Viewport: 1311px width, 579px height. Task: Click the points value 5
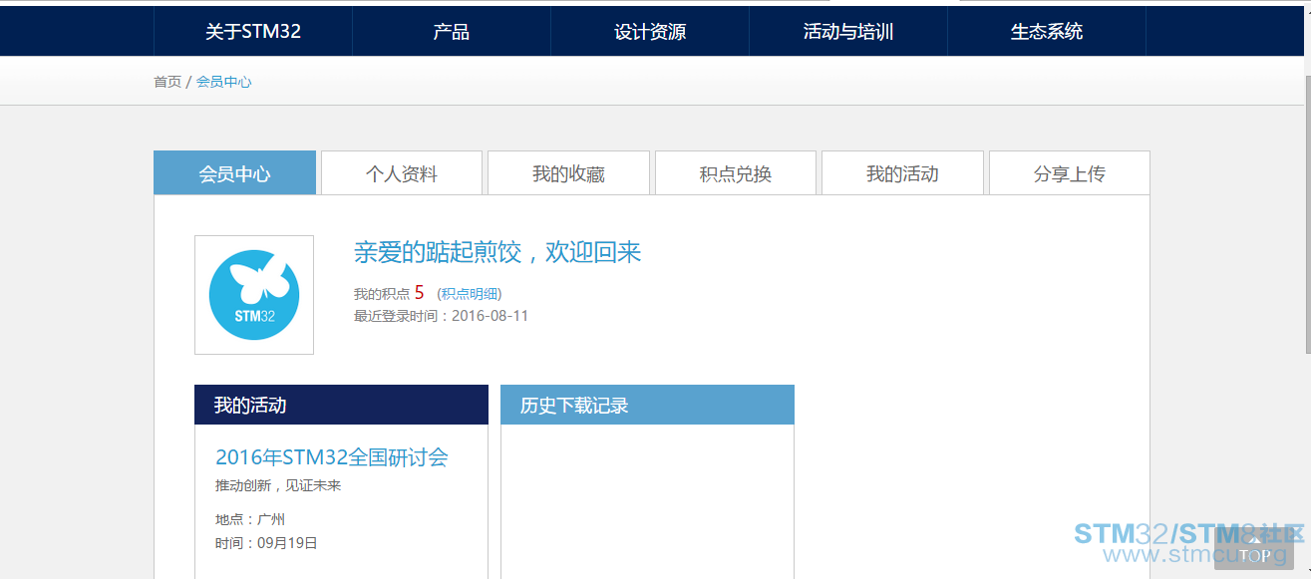420,293
